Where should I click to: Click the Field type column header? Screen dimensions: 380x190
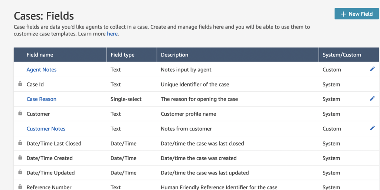[x=122, y=55]
